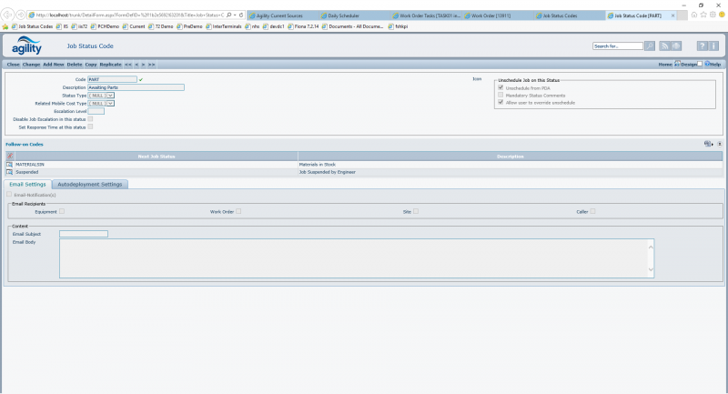Expand the Related Mobile Cost Type dropdown

109,103
